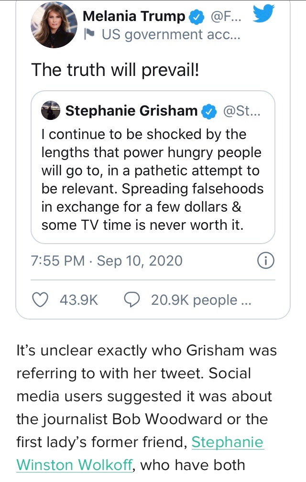306x482 pixels.
Task: Click the 43.9K likes count
Action: click(x=78, y=300)
